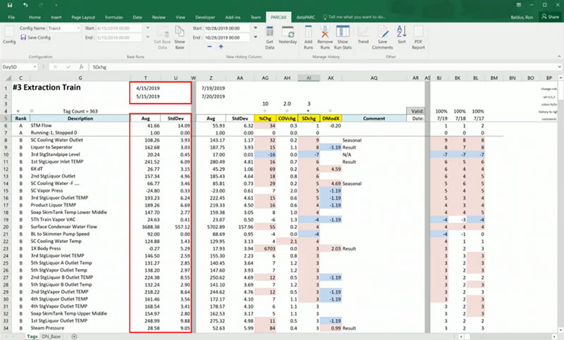The image size is (564, 340).
Task: Open the Config tool in the ribbon
Action: (9, 35)
